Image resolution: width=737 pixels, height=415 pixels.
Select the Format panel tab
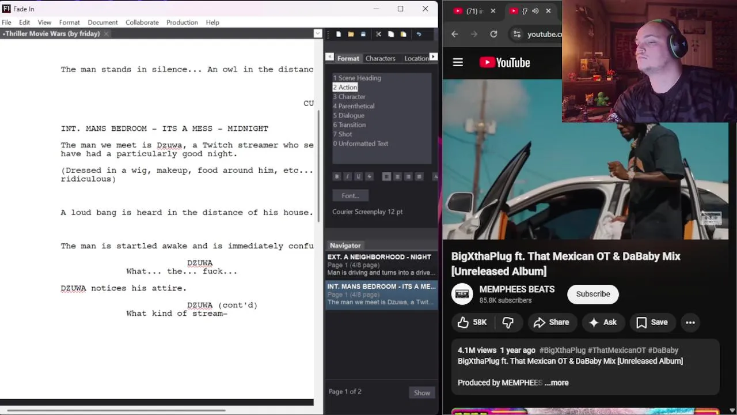(x=348, y=58)
